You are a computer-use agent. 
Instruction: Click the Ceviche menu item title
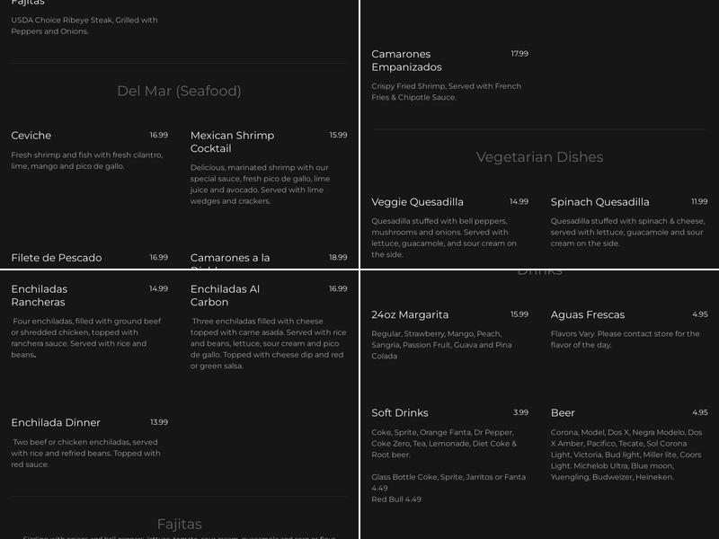click(x=31, y=136)
